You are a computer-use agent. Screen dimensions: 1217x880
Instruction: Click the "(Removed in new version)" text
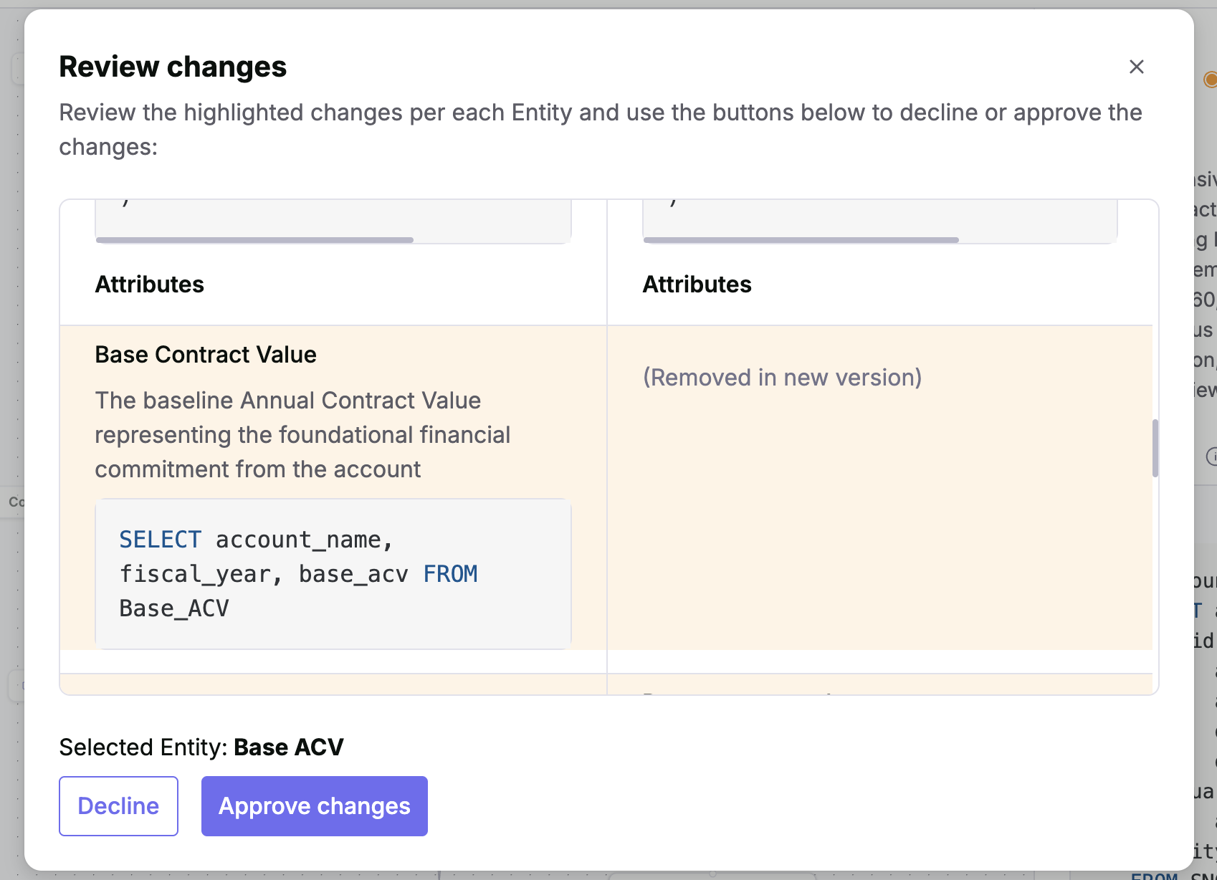pyautogui.click(x=782, y=378)
